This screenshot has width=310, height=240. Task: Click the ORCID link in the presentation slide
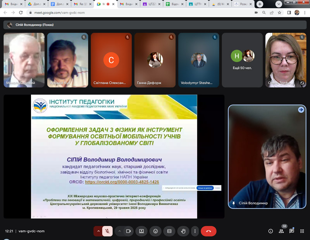point(122,182)
